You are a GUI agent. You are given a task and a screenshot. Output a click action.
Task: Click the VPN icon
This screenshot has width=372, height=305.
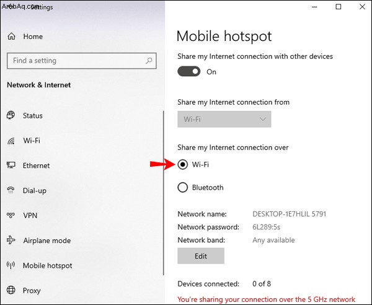11,215
